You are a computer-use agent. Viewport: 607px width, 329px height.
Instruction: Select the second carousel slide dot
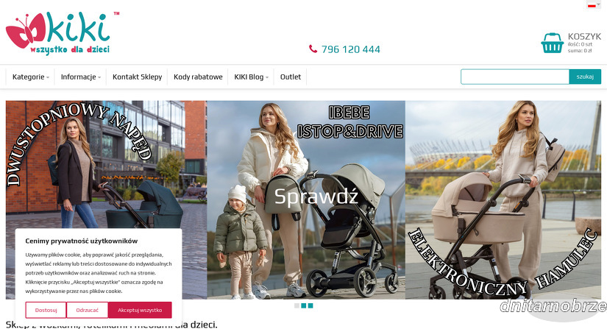pos(303,305)
